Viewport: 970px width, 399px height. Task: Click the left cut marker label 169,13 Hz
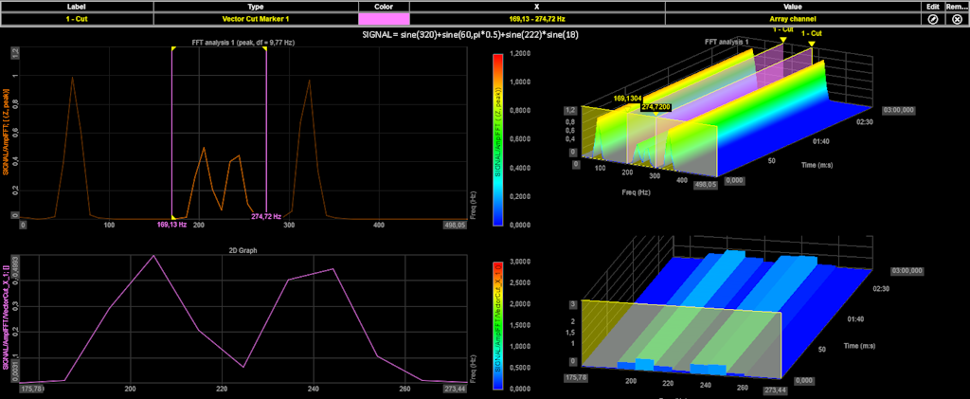(172, 225)
